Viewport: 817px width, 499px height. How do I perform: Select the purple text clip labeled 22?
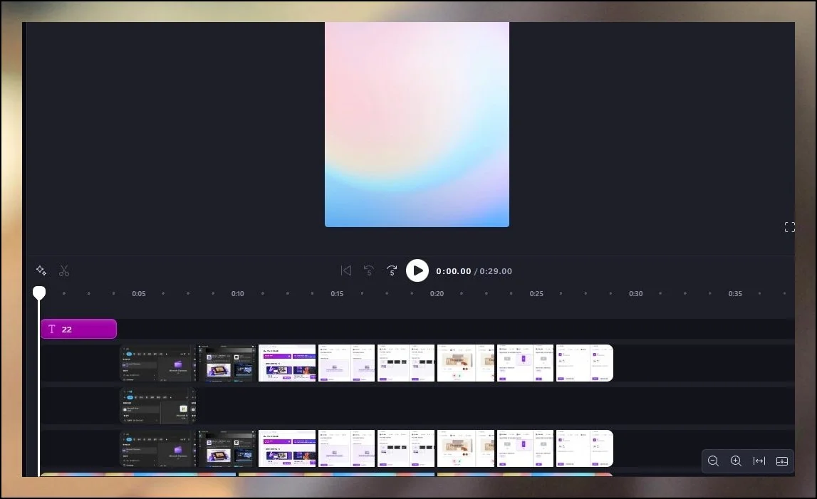click(78, 329)
